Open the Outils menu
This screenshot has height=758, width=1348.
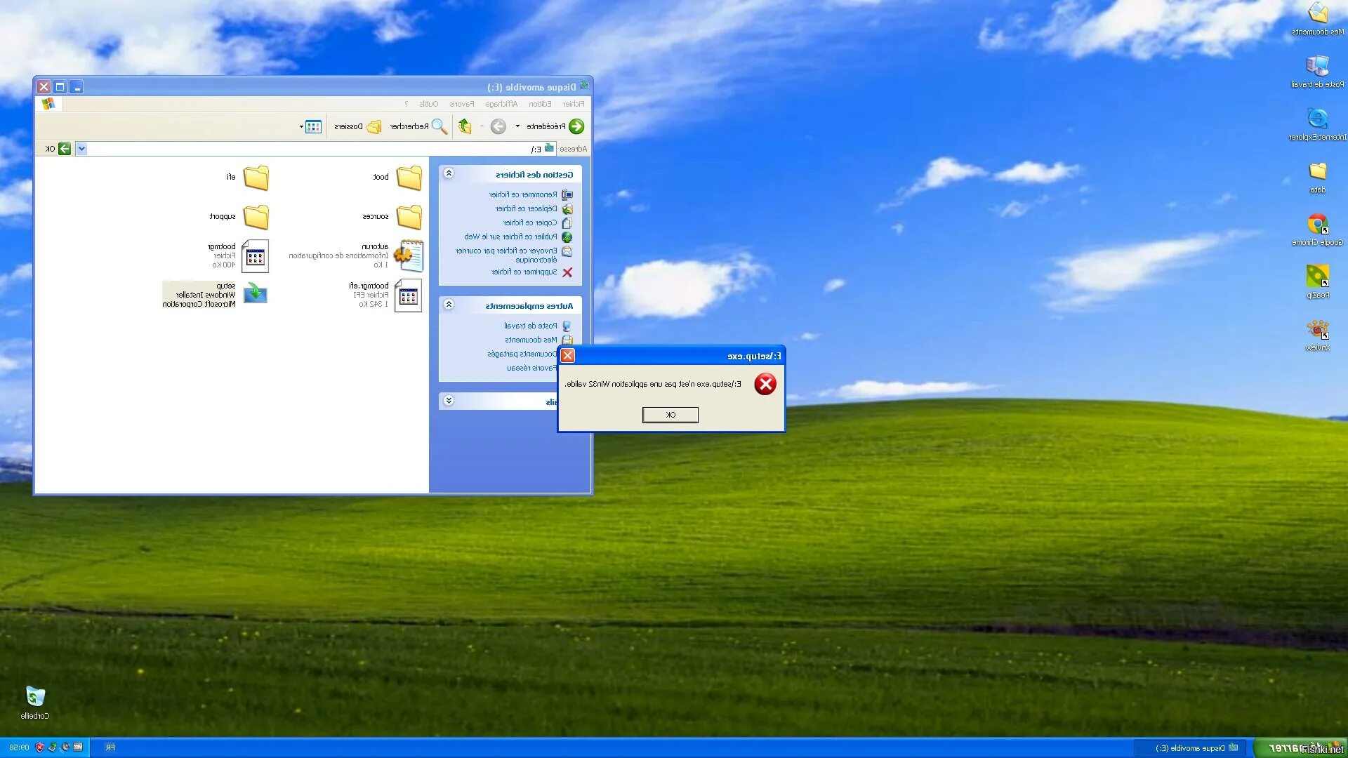(x=428, y=104)
